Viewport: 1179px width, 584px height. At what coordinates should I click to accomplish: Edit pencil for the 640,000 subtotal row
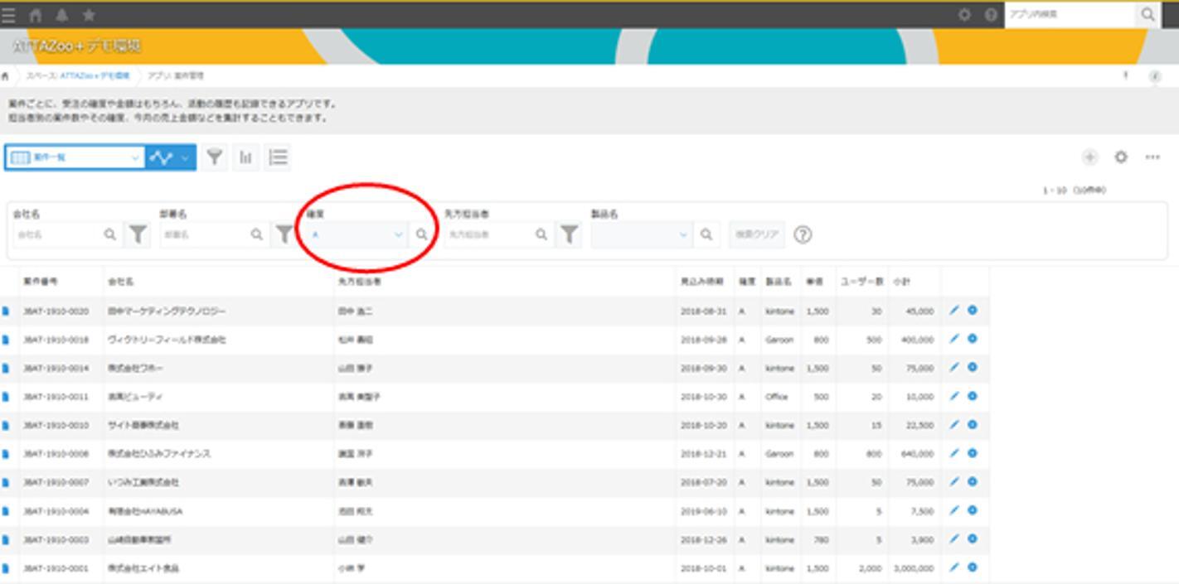point(953,453)
